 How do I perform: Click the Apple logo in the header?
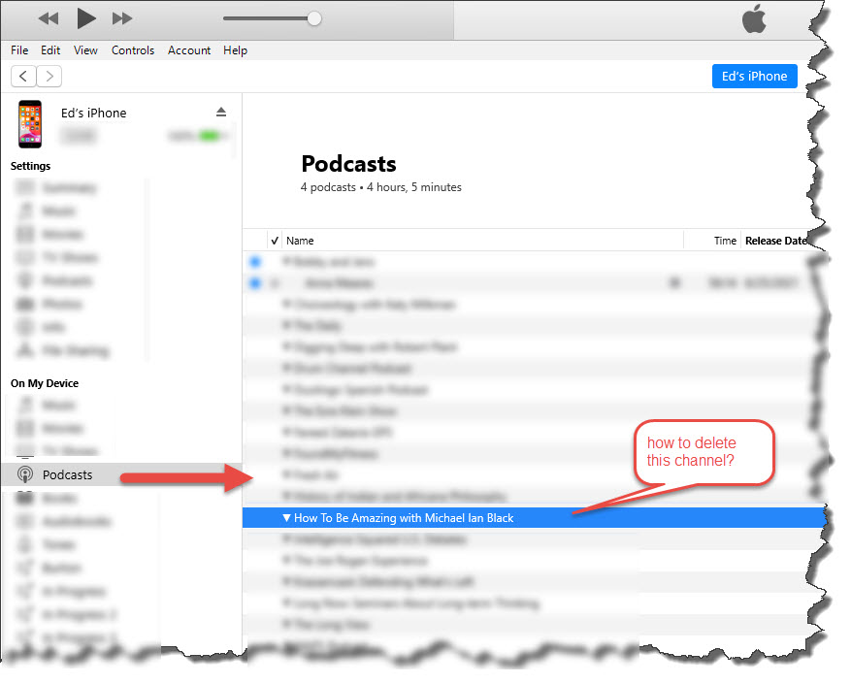(754, 19)
